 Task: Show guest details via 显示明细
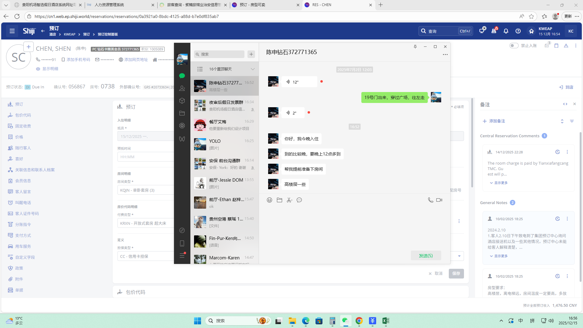coord(50,69)
